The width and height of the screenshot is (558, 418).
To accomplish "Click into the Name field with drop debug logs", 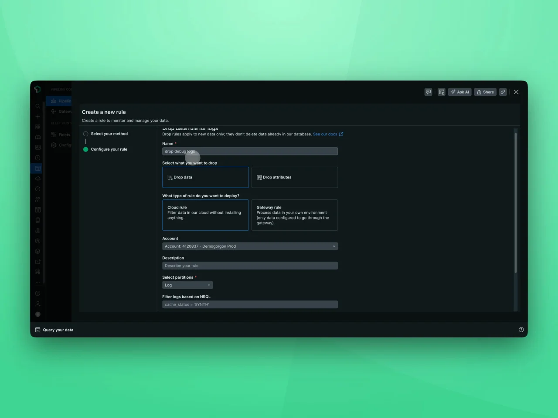I will pyautogui.click(x=250, y=151).
